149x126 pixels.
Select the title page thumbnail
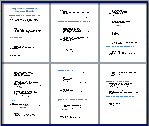pos(26,33)
